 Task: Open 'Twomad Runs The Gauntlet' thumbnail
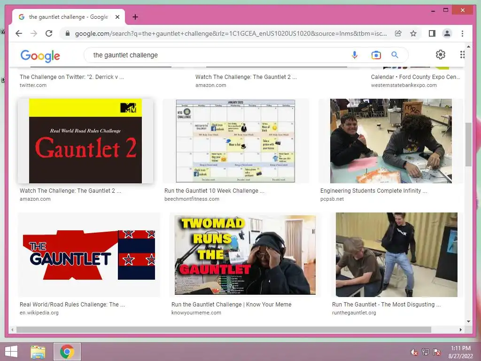(245, 255)
